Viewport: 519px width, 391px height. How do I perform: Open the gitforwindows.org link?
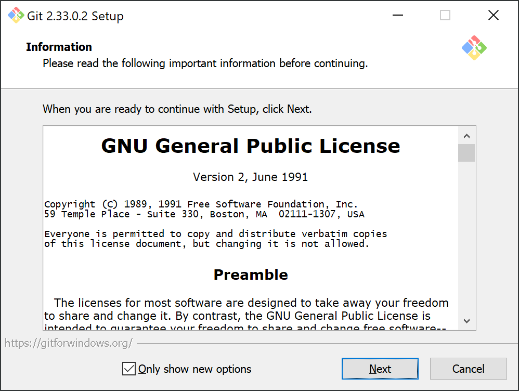[x=69, y=343]
